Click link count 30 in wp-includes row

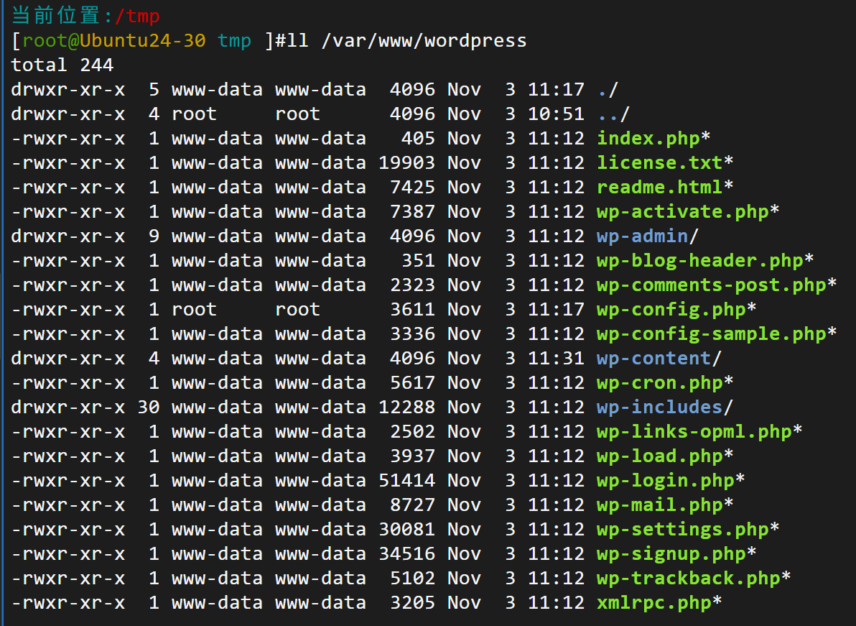click(149, 408)
